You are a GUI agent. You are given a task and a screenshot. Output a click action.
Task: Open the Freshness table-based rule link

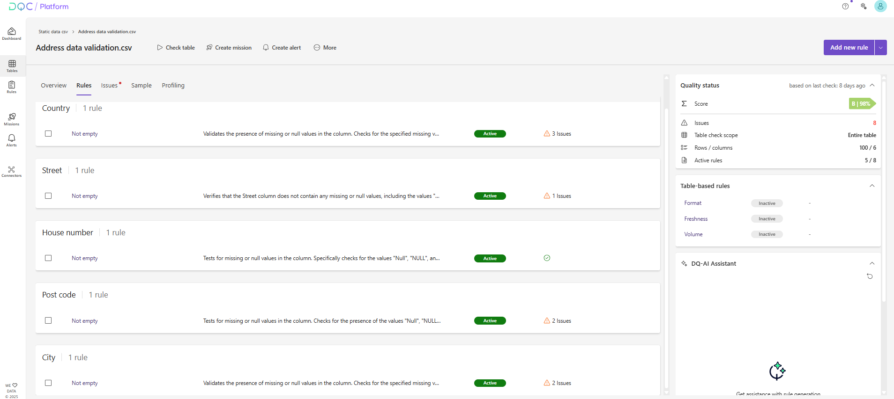(696, 219)
